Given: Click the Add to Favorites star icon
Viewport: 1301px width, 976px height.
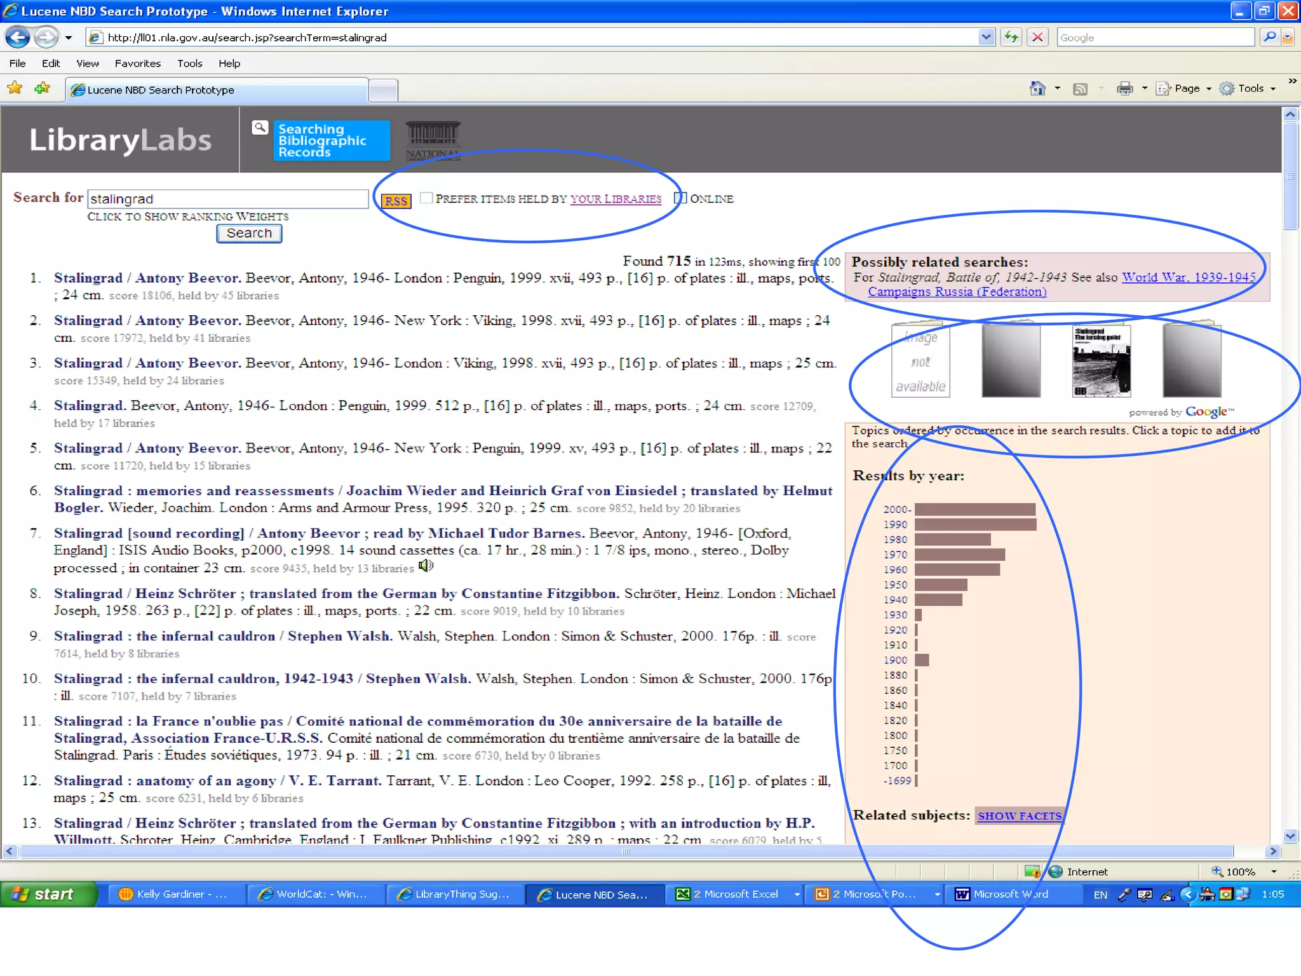Looking at the screenshot, I should coord(43,88).
